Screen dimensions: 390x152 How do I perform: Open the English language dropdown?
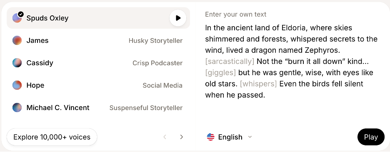point(229,137)
